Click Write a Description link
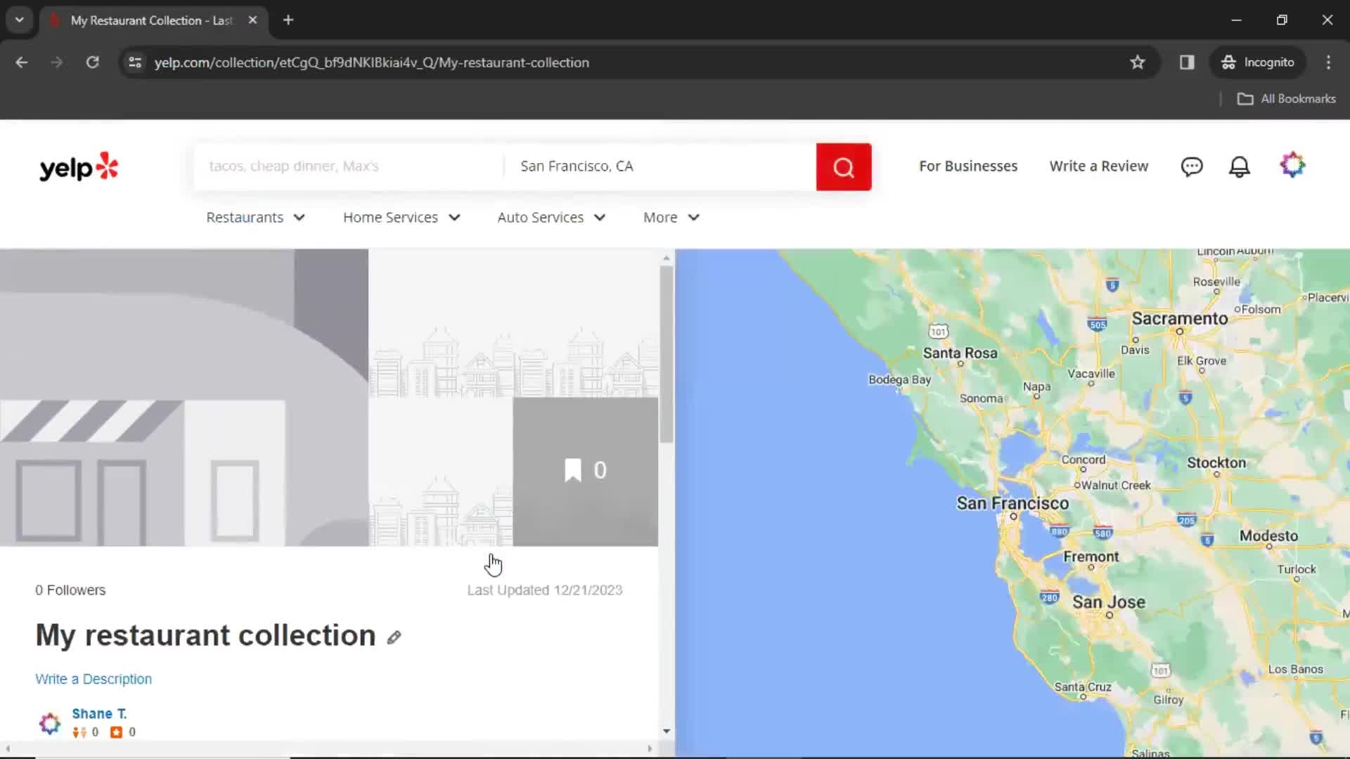The height and width of the screenshot is (759, 1350). click(94, 680)
